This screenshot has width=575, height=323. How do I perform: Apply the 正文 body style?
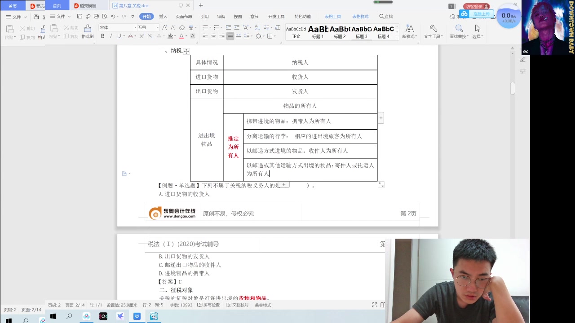click(x=296, y=32)
